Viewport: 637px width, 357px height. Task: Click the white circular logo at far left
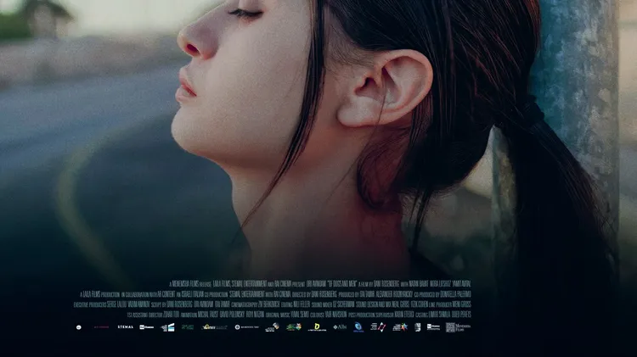(x=79, y=326)
